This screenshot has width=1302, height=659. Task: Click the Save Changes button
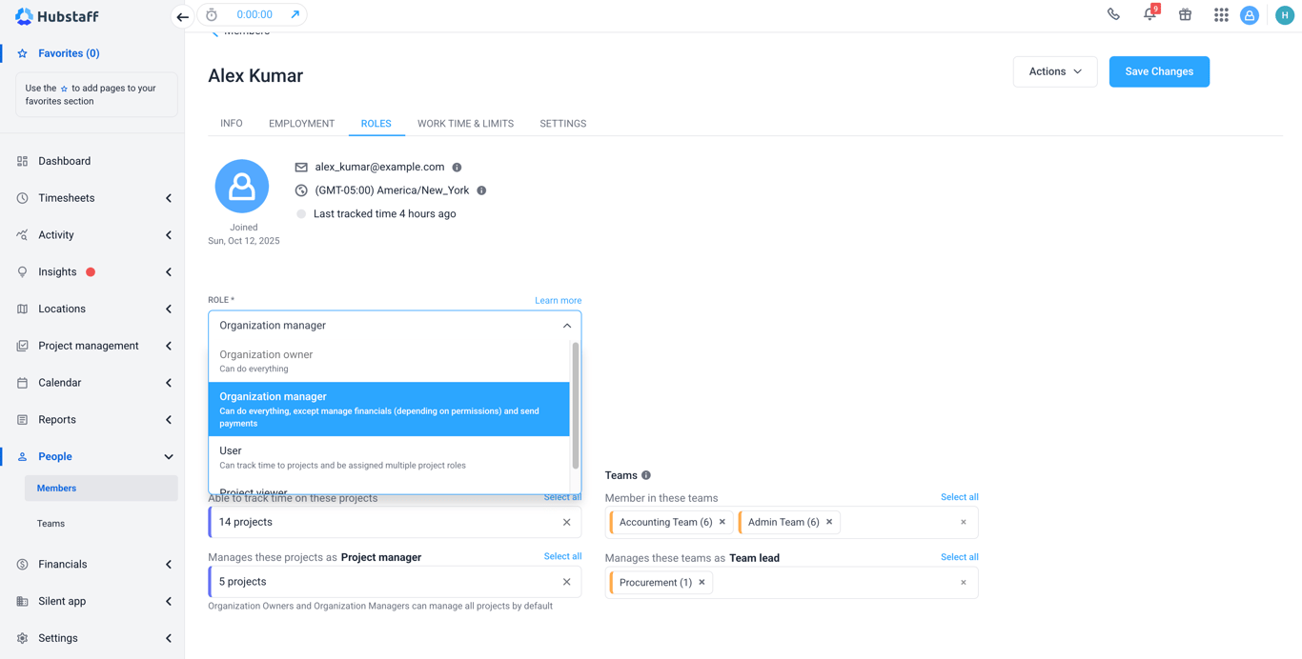point(1159,71)
